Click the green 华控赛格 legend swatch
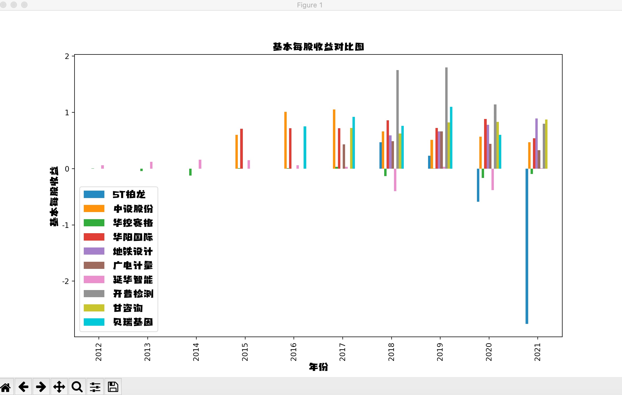The image size is (622, 395). [x=94, y=223]
